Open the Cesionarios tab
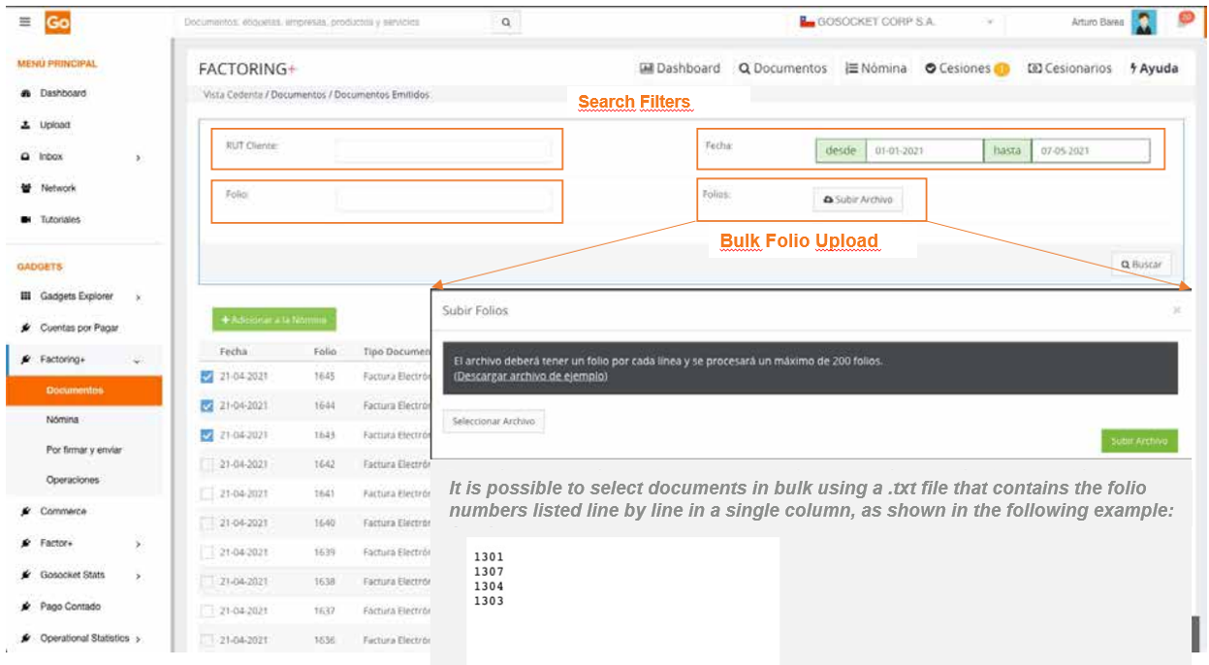This screenshot has width=1209, height=665. pos(1069,68)
